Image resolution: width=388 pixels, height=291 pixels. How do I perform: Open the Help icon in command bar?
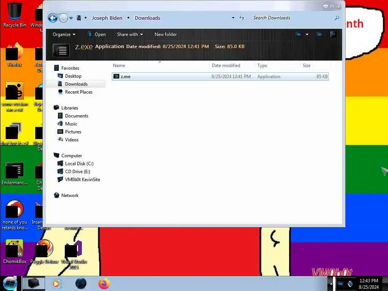point(333,34)
